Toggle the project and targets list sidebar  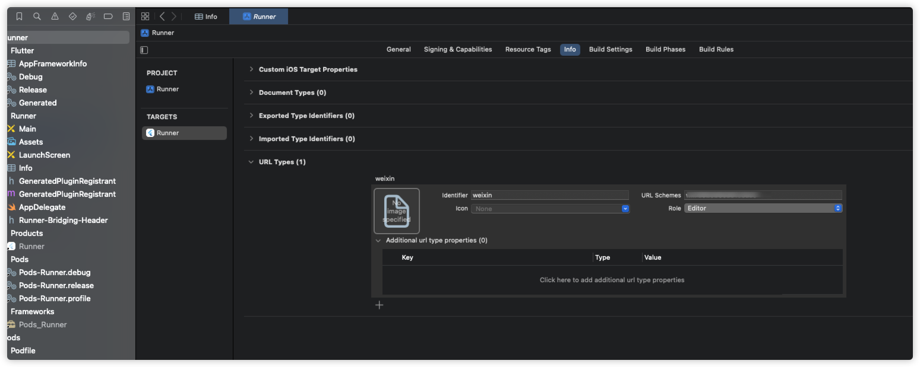point(144,50)
